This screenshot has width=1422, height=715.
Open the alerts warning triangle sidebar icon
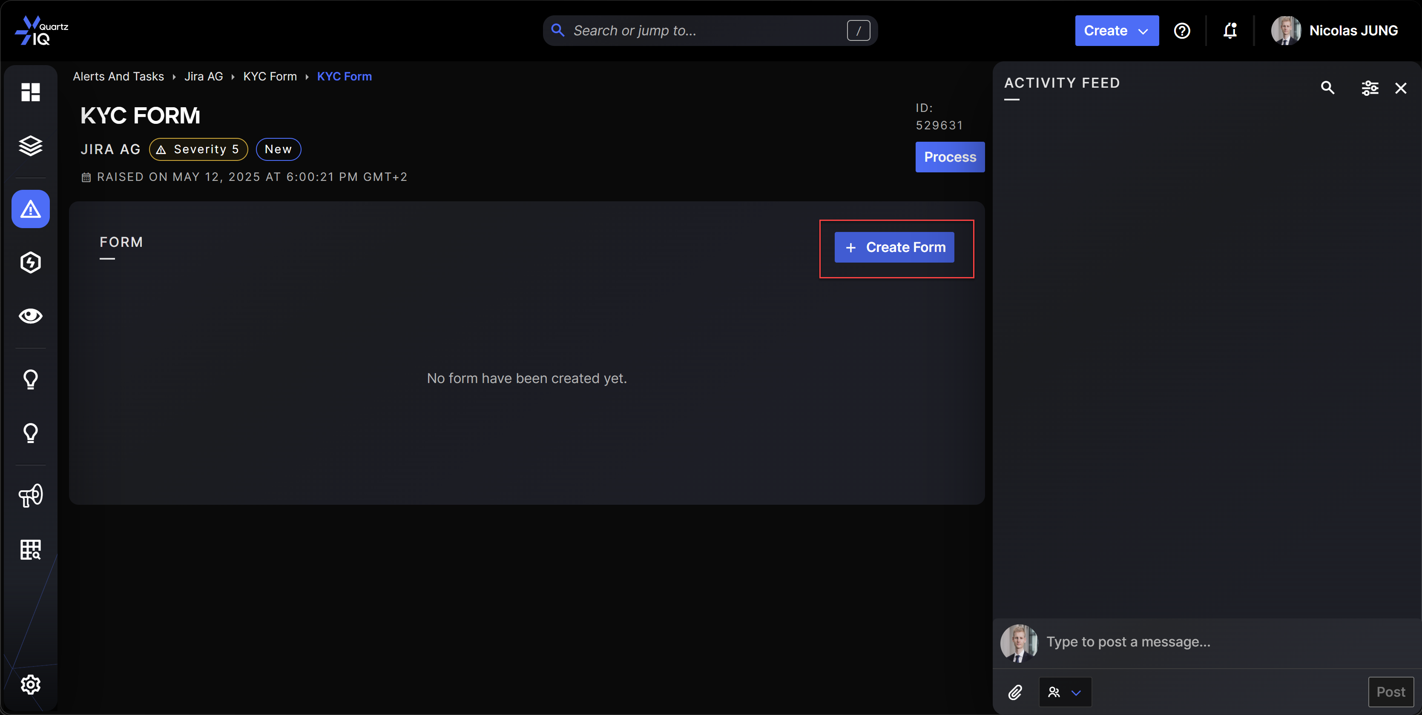(x=30, y=209)
